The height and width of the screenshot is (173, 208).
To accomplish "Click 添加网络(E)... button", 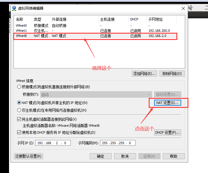I will pos(144,74).
